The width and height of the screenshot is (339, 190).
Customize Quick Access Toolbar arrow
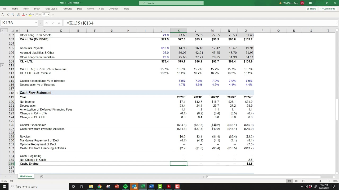pyautogui.click(x=53, y=15)
